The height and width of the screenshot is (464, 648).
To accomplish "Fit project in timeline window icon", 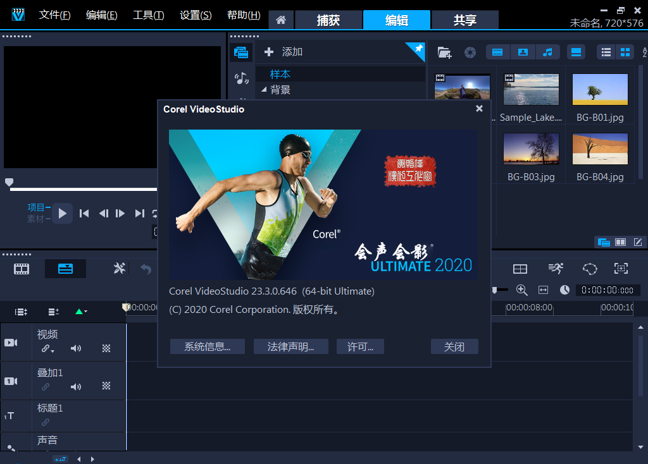I will (x=543, y=290).
